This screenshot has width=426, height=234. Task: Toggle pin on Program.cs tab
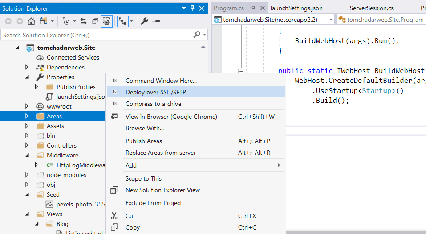(x=252, y=8)
